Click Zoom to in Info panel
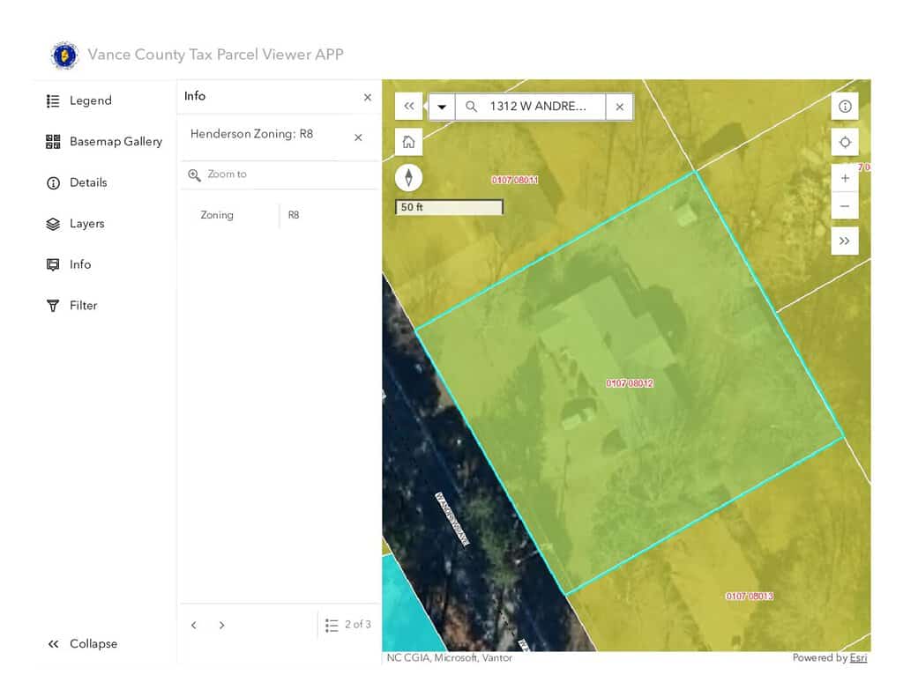Image resolution: width=903 pixels, height=697 pixels. point(227,174)
